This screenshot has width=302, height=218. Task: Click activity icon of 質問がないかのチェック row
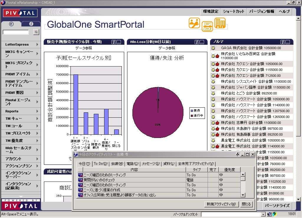pyautogui.click(x=80, y=180)
